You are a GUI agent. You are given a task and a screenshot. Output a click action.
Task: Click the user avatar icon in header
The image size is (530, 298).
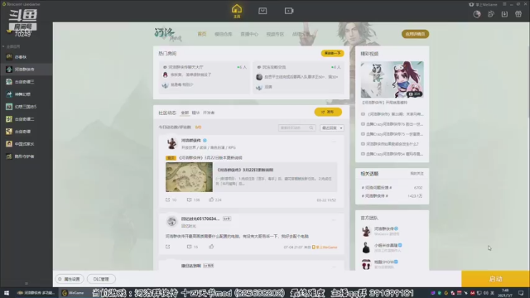click(477, 14)
